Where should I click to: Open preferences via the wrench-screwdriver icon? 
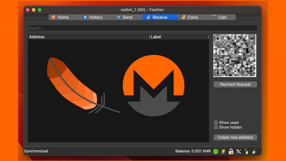[239, 151]
